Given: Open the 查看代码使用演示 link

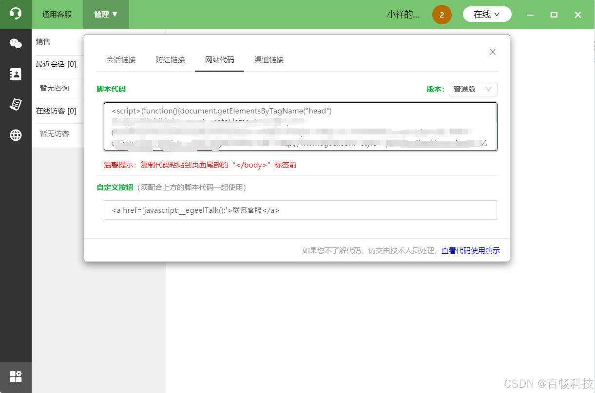Looking at the screenshot, I should tap(471, 251).
